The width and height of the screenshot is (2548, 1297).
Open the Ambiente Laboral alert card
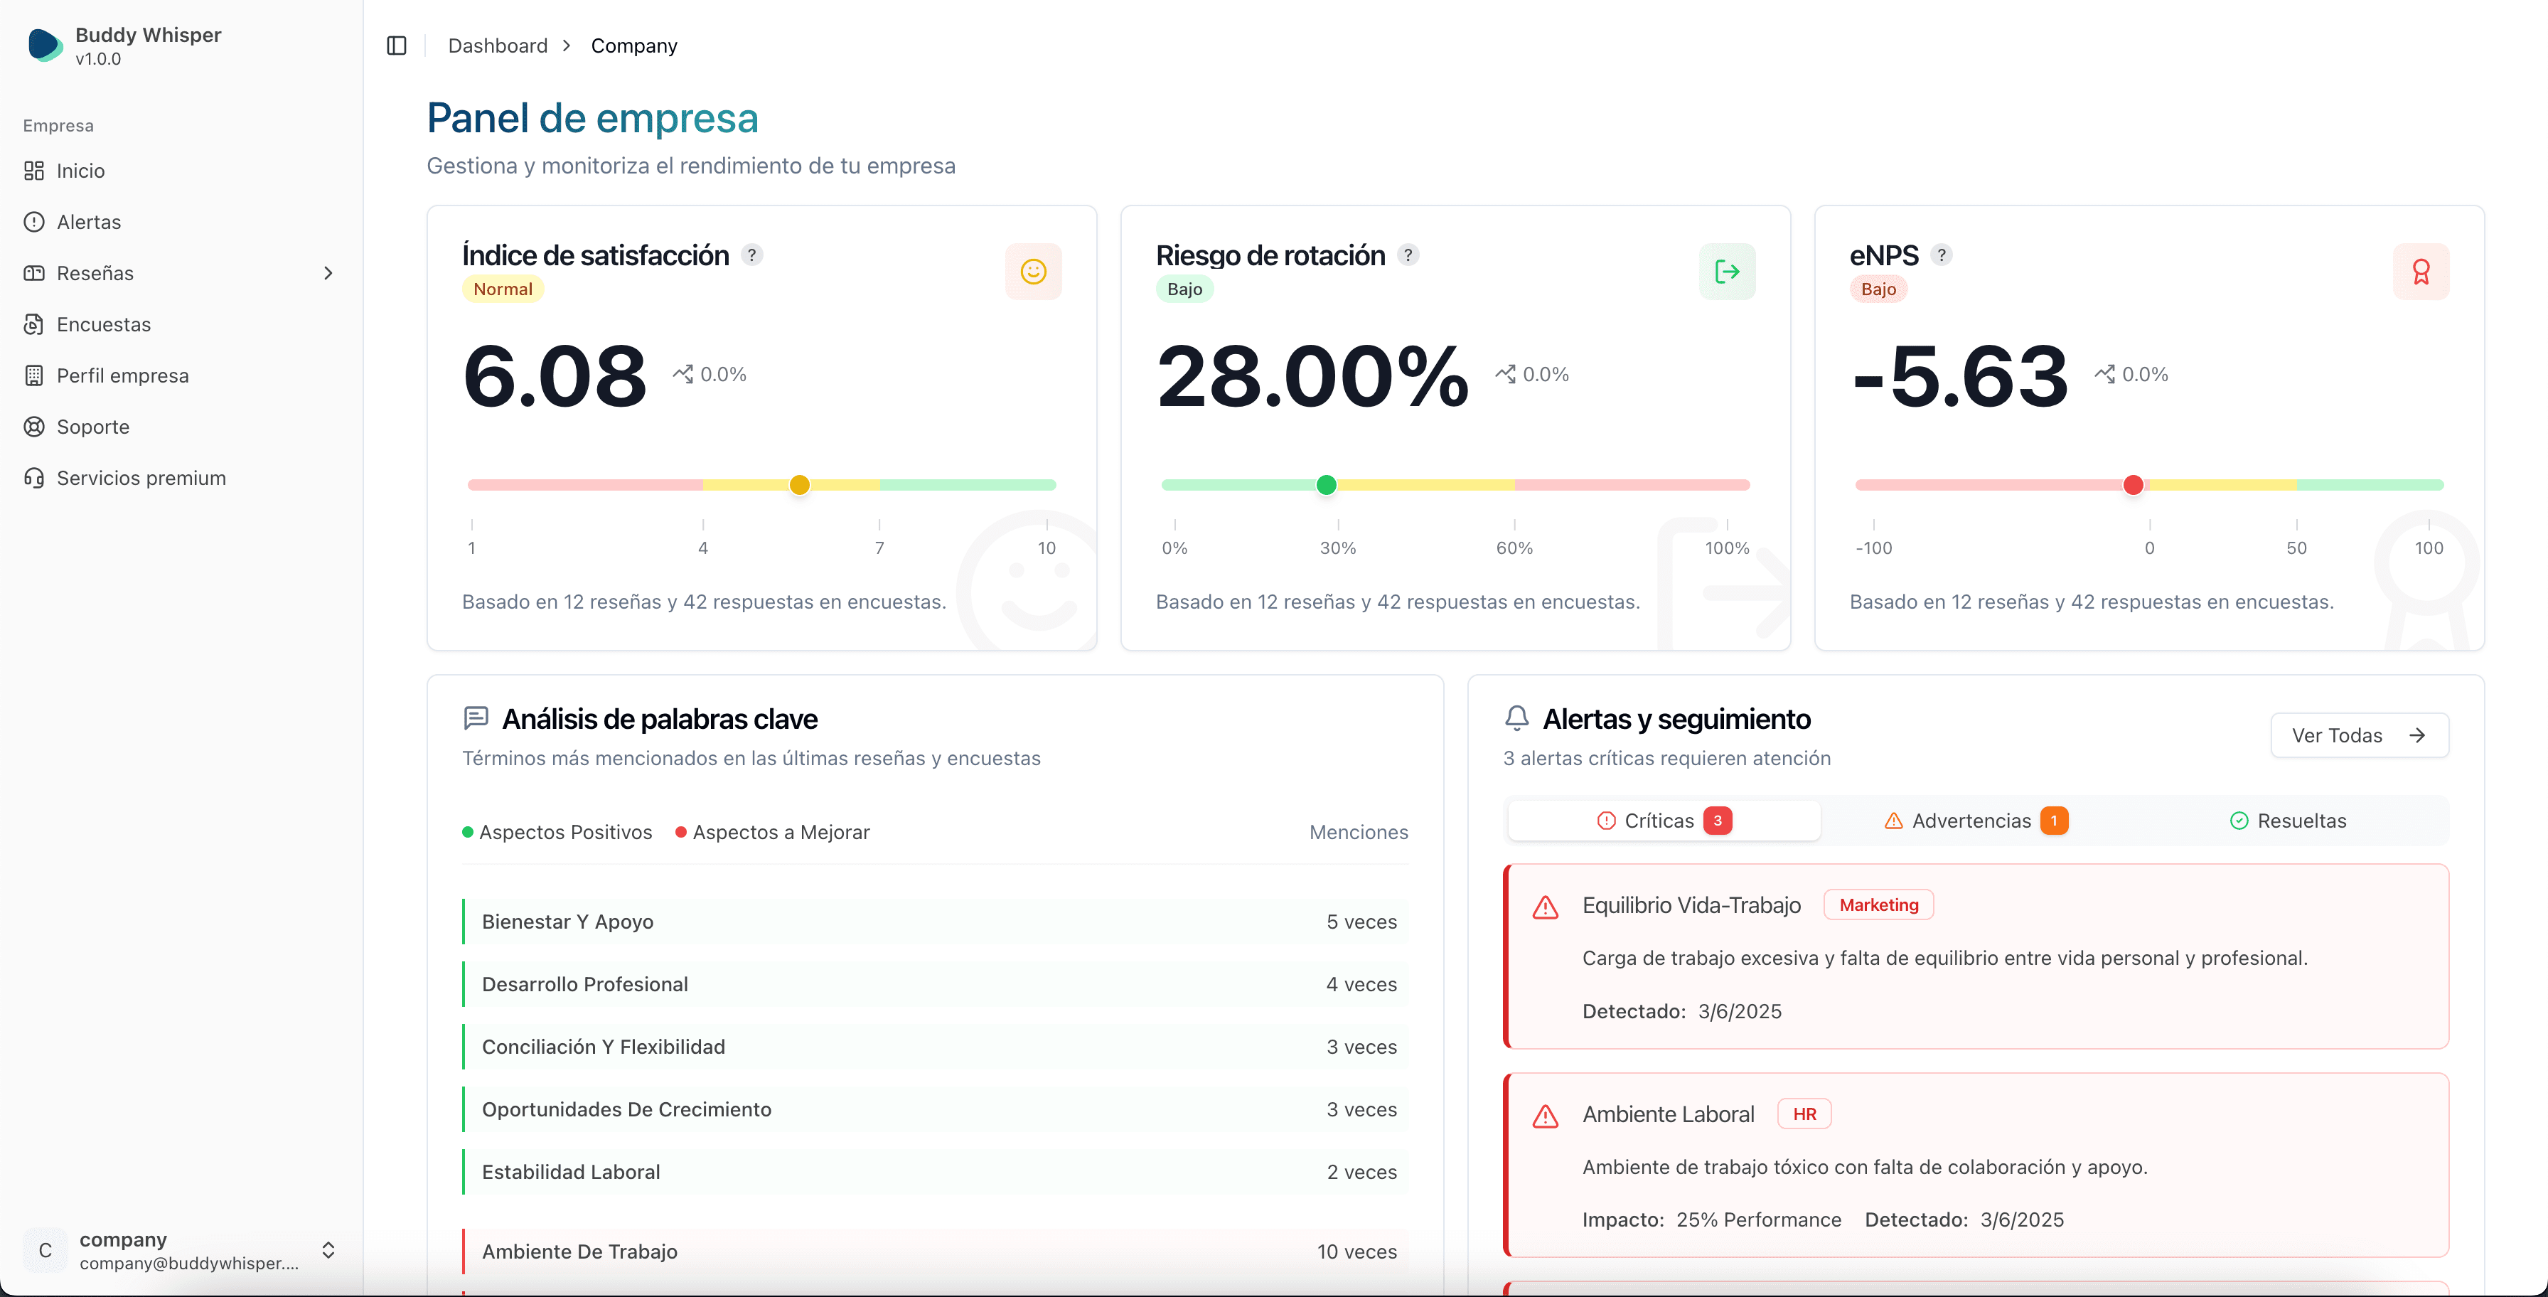[x=1976, y=1165]
